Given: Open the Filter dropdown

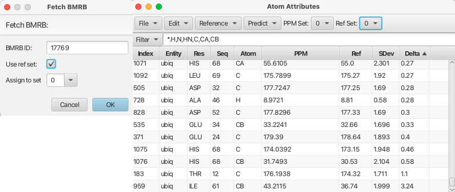Looking at the screenshot, I should click(x=147, y=40).
